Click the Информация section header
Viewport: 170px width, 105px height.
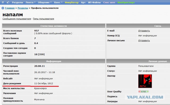pyautogui.click(x=54, y=61)
